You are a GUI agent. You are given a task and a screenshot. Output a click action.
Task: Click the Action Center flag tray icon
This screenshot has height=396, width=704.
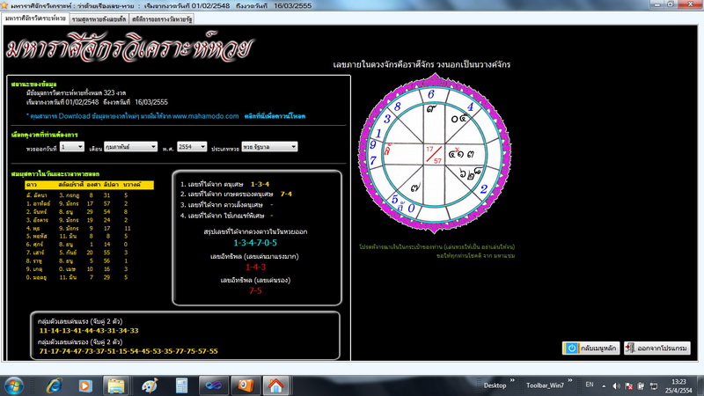click(628, 386)
